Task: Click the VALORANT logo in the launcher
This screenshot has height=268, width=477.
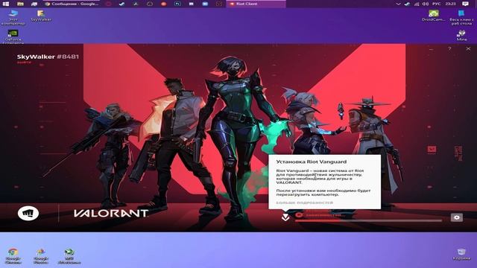Action: [111, 214]
